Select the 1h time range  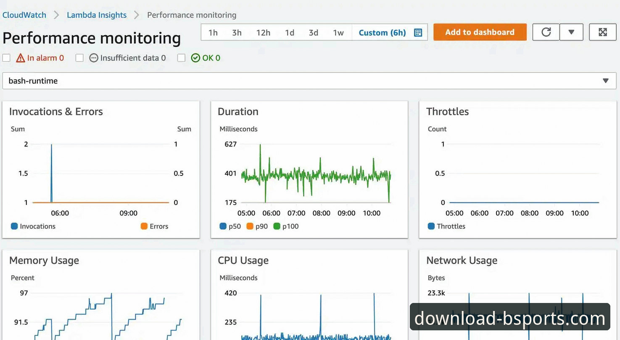click(x=213, y=33)
